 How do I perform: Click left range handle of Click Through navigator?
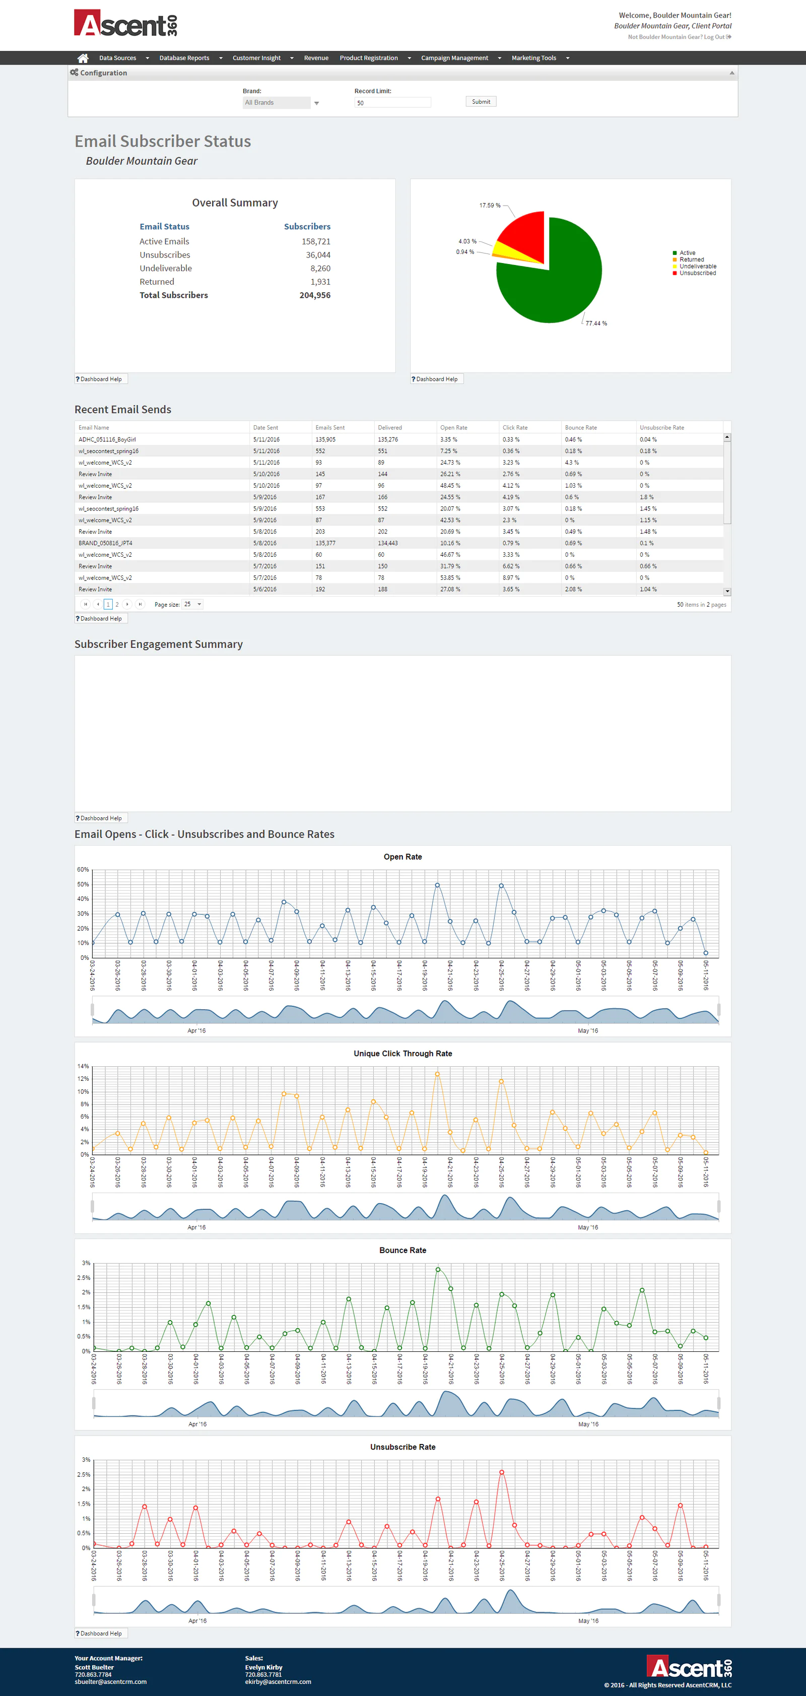pos(92,1206)
